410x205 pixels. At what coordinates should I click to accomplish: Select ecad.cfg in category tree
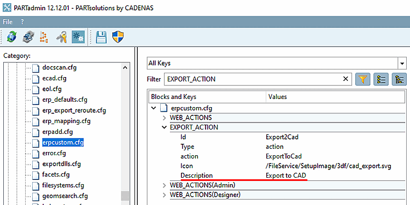pyautogui.click(x=54, y=78)
